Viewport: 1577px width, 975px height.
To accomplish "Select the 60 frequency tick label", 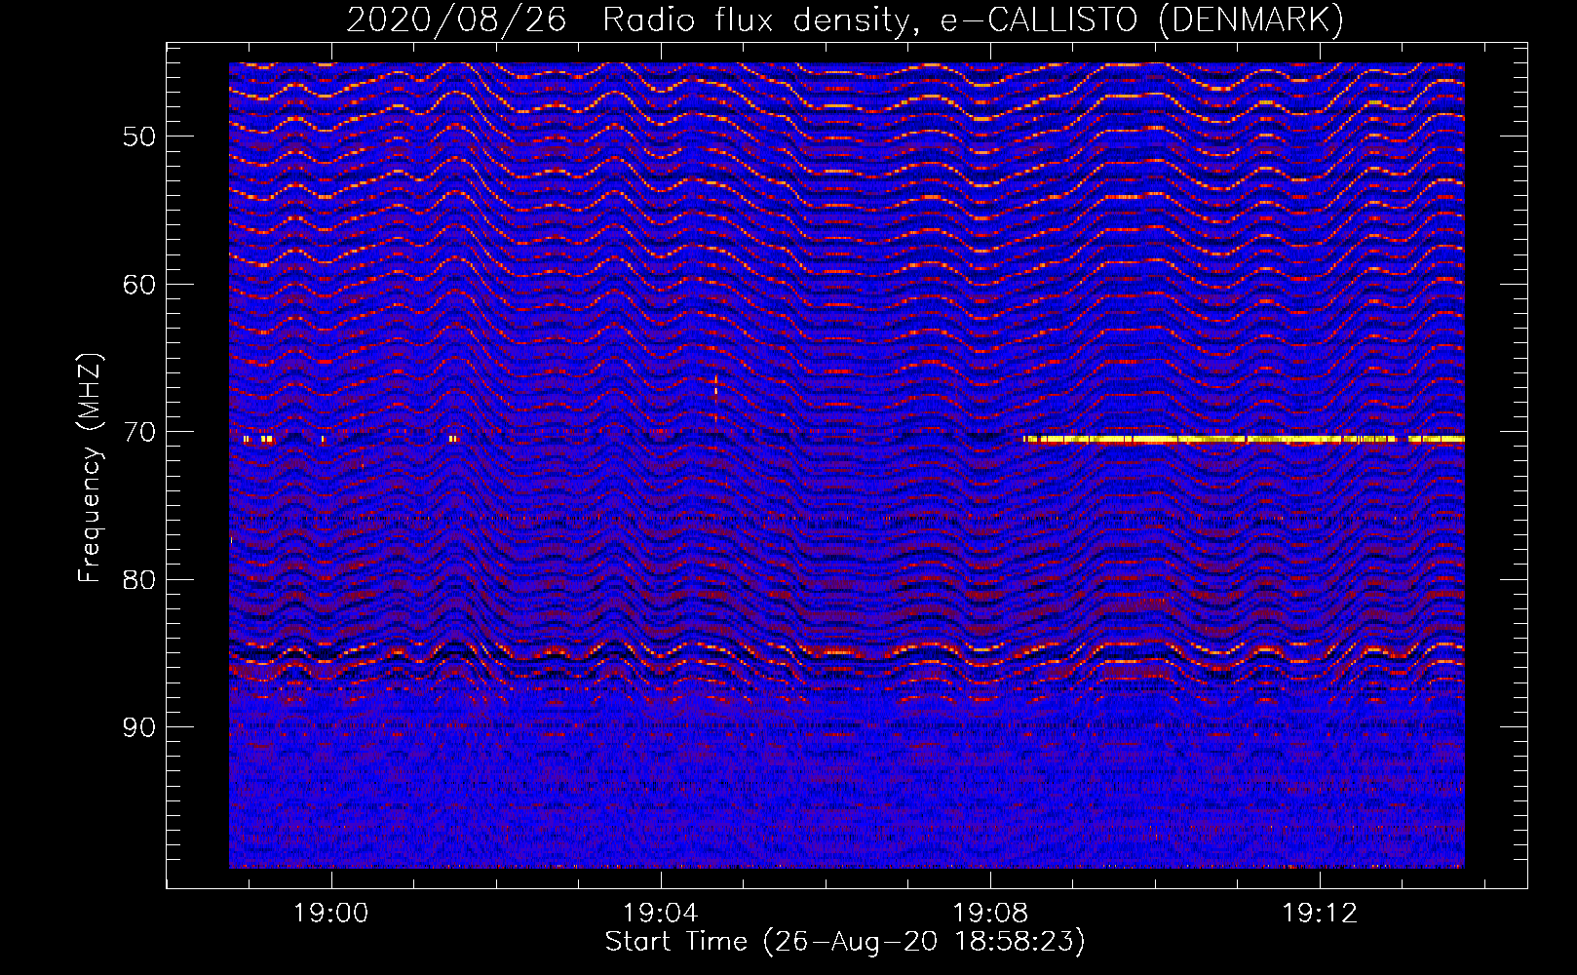I will 139,285.
